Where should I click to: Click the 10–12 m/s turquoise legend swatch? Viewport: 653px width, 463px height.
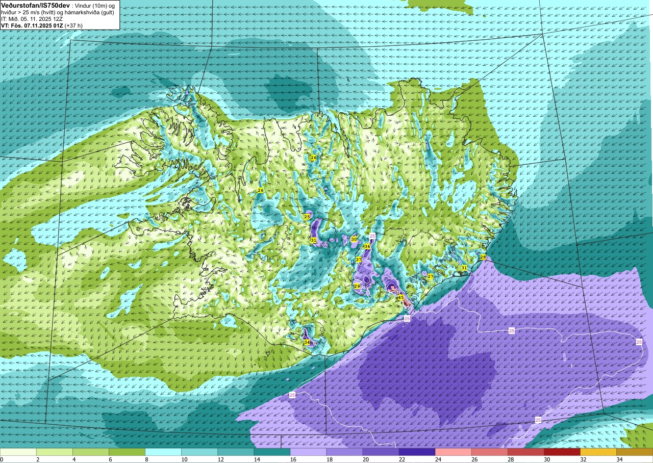click(199, 452)
